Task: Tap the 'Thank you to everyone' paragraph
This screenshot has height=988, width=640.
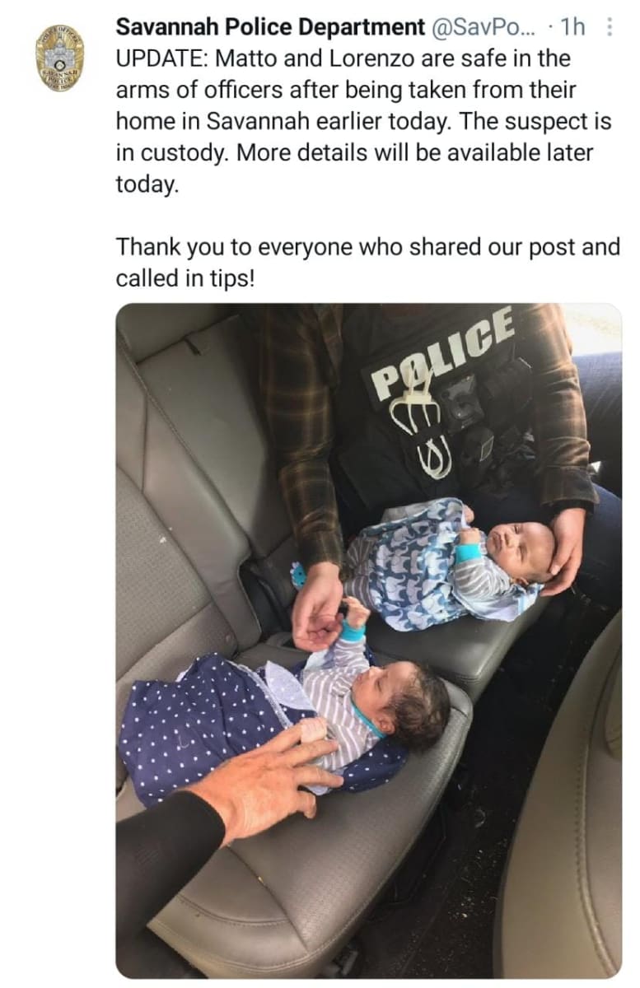Action: pyautogui.click(x=368, y=263)
